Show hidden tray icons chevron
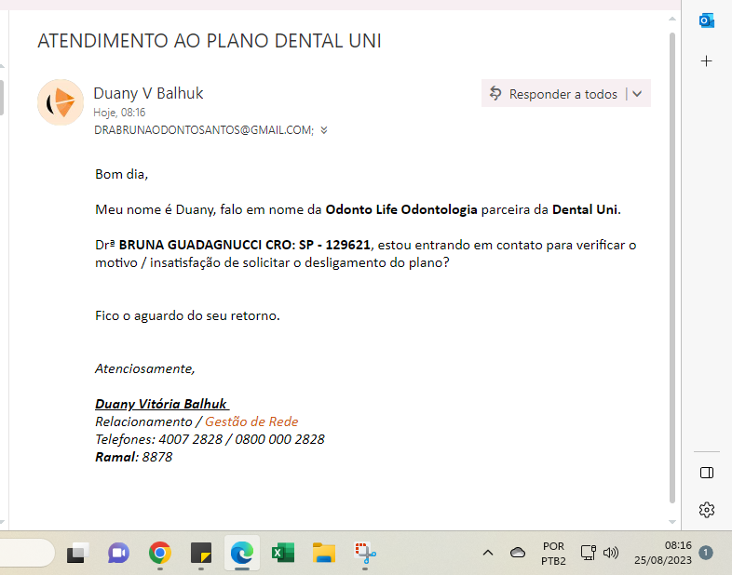Viewport: 732px width, 575px height. point(488,553)
